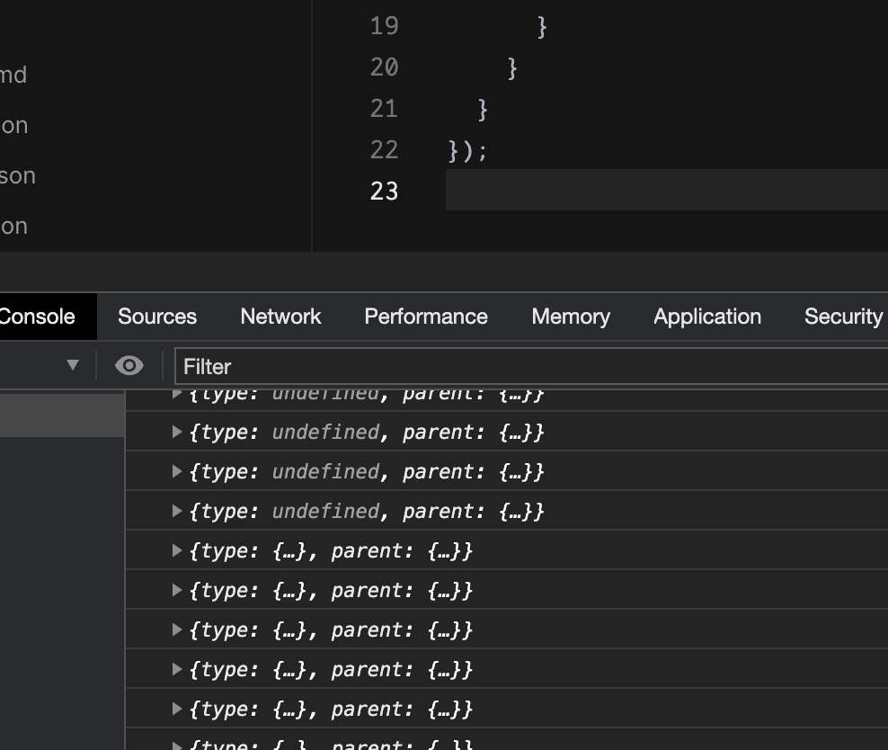
Task: Switch to the Application tab
Action: pyautogui.click(x=706, y=316)
